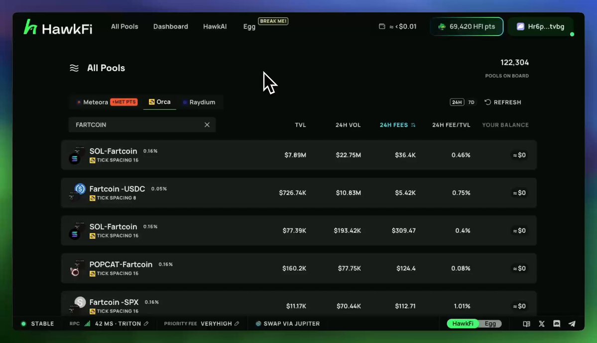The height and width of the screenshot is (343, 597).
Task: Select HawkFi in the bottom theme toggle
Action: 463,324
